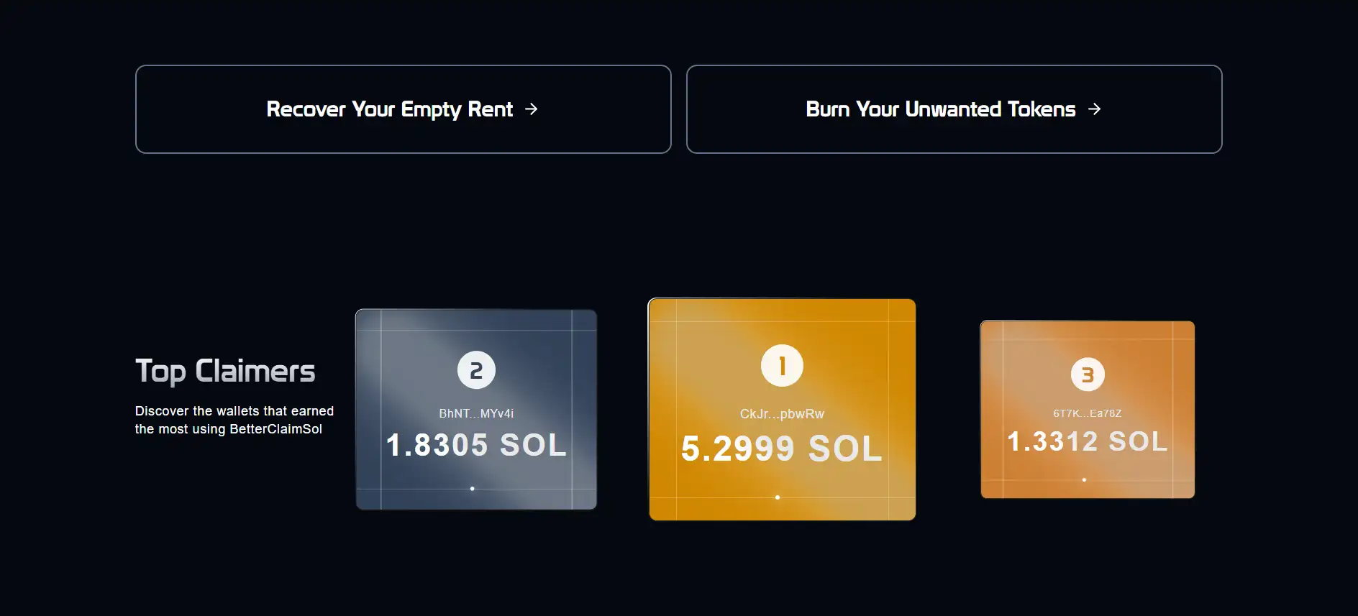The width and height of the screenshot is (1358, 616).
Task: Select wallet address CkJr...pbwRw
Action: 782,414
